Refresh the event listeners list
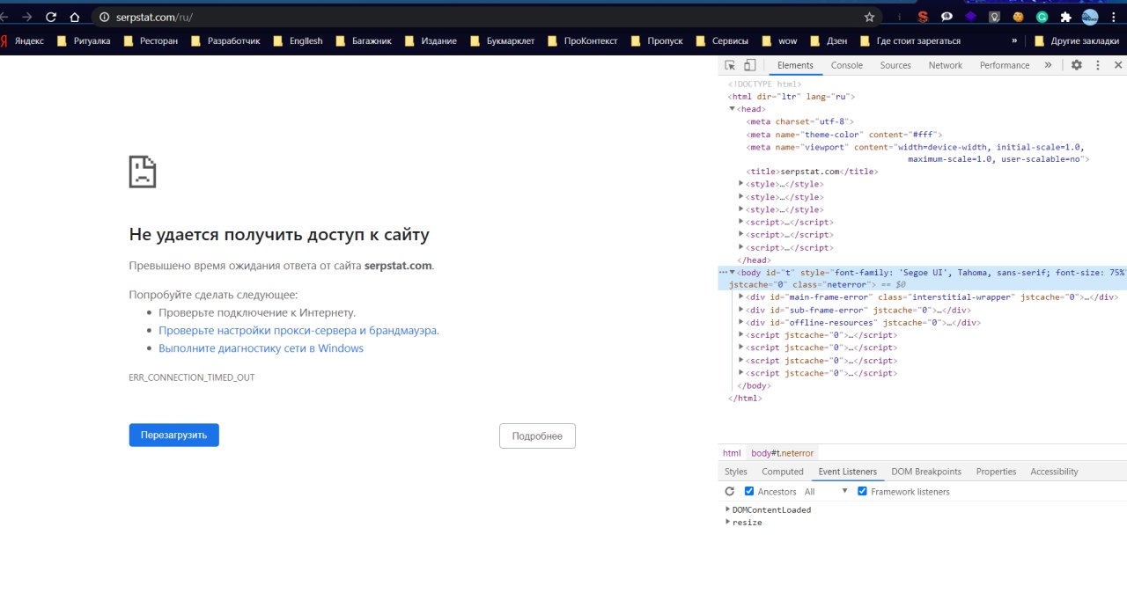The width and height of the screenshot is (1127, 615). (729, 492)
